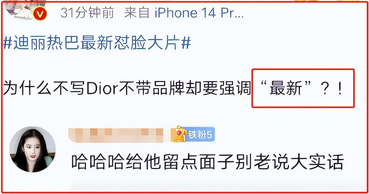Click the 31分钟前 timestamp

(x=87, y=12)
